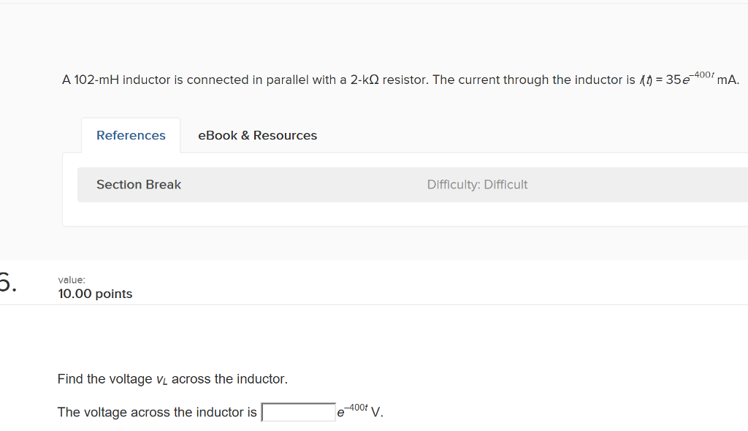The width and height of the screenshot is (748, 431).
Task: Click the Section Break label
Action: coord(139,185)
